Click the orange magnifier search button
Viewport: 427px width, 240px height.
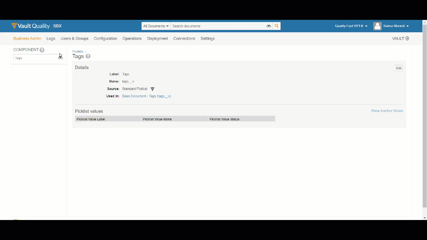[x=277, y=26]
